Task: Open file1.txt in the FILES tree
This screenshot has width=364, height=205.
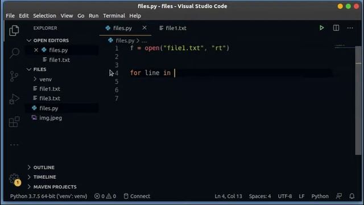Action: (x=49, y=89)
